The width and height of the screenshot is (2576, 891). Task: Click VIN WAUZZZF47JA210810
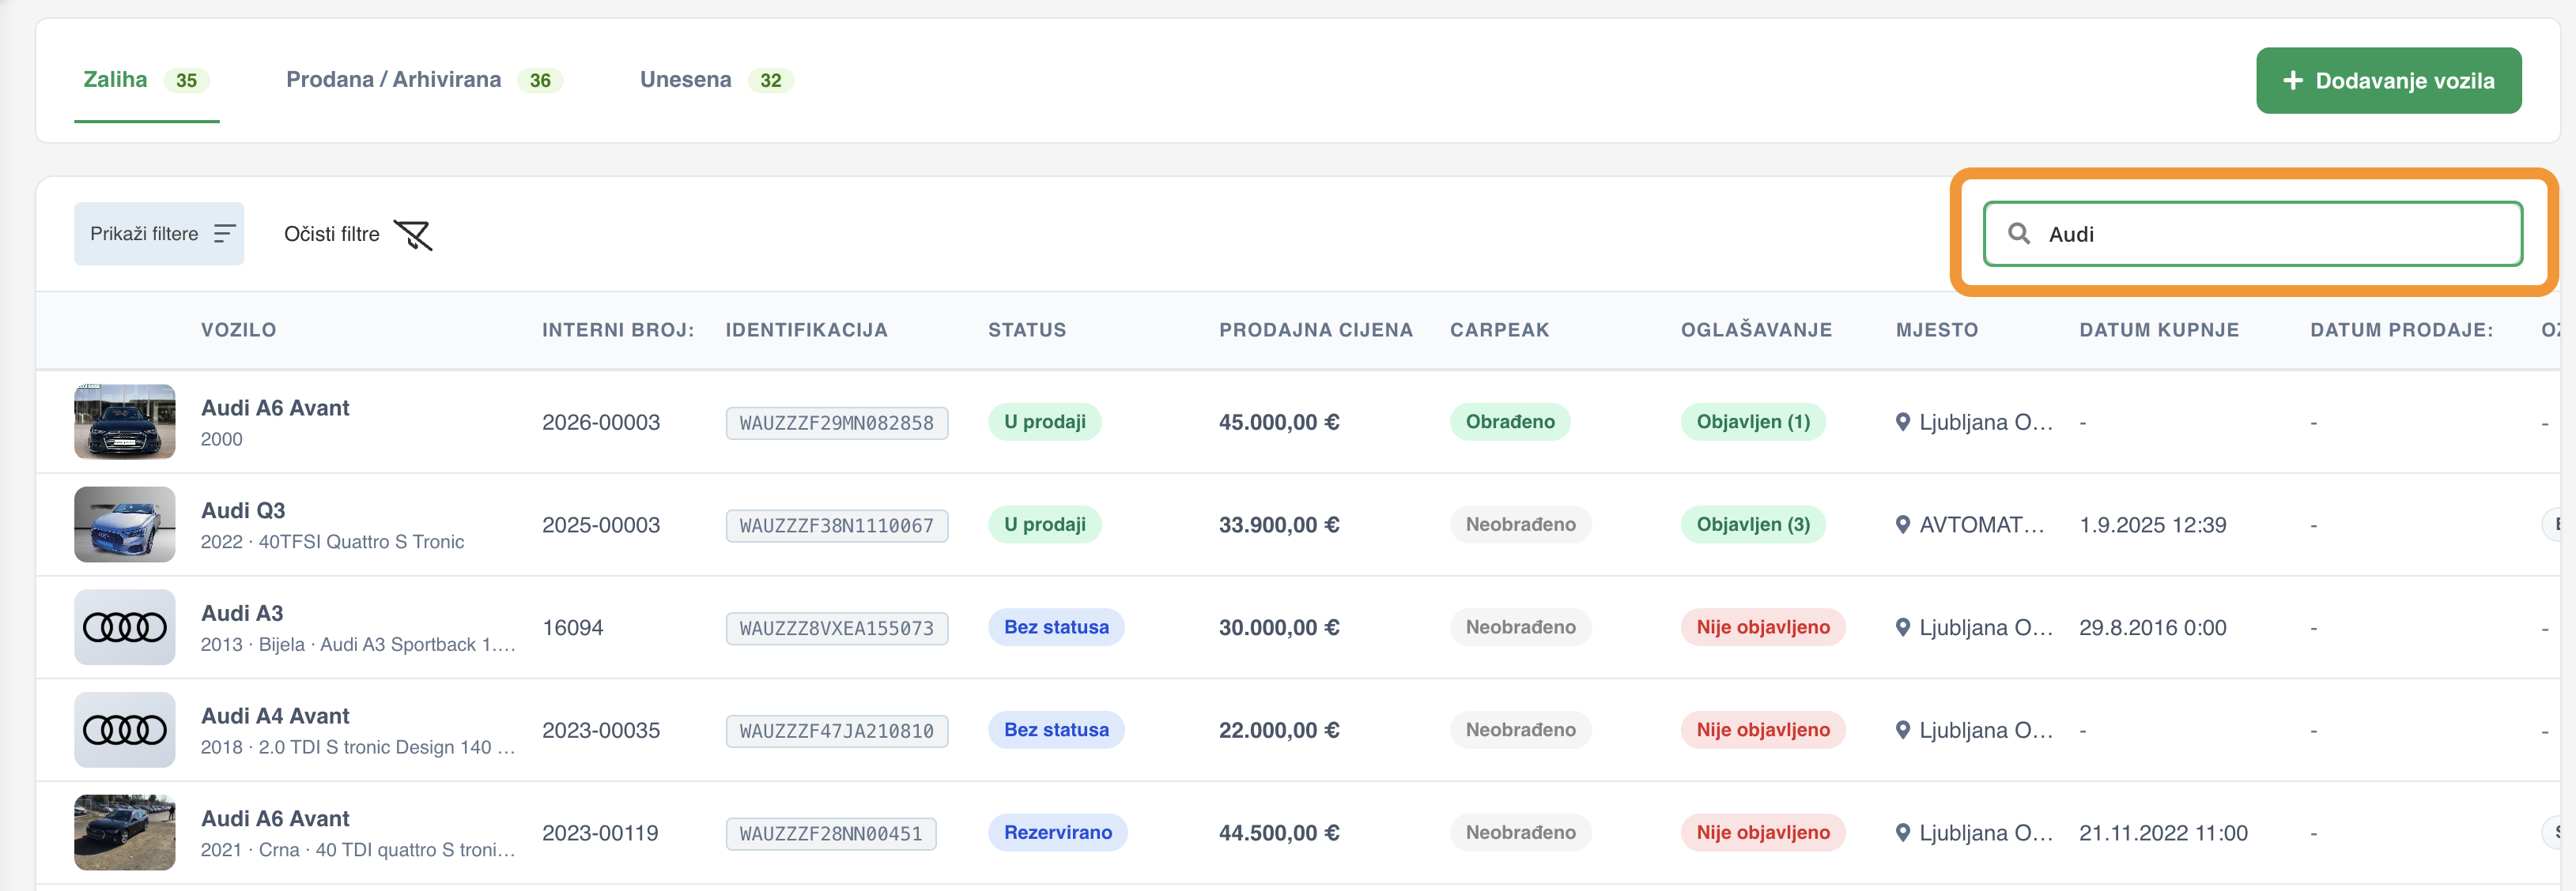point(837,731)
